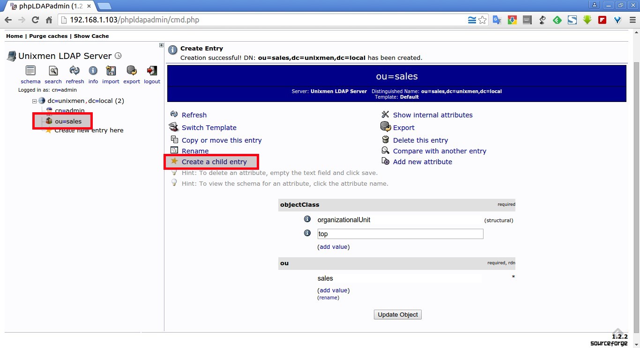
Task: Click the info icon beside organizationalUnit
Action: coord(307,219)
